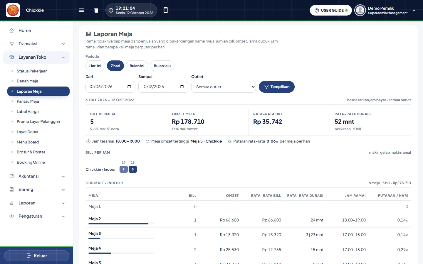
Task: Collapse the Layanan Toko chevron
Action: 63,57
